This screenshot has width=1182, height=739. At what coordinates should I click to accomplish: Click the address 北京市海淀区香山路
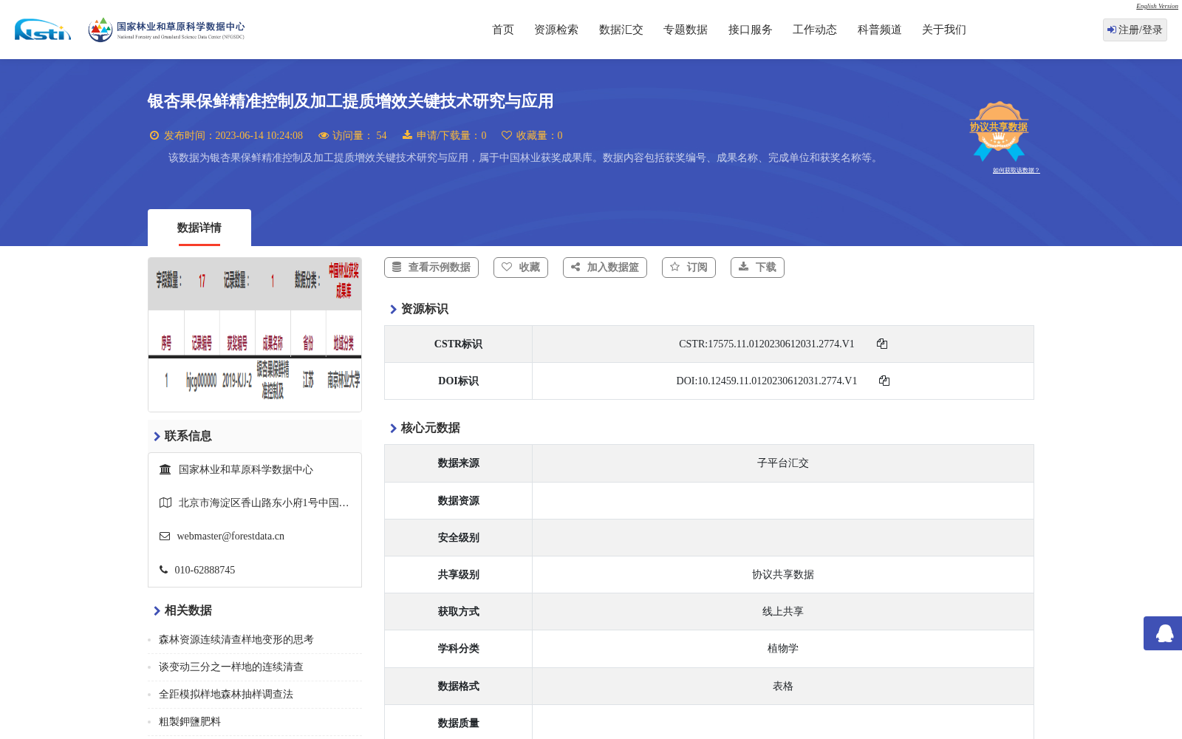point(264,503)
